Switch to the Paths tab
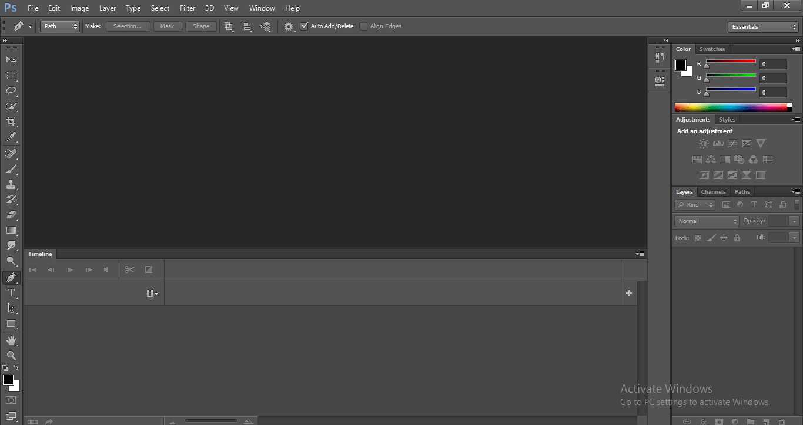This screenshot has width=803, height=425. (x=742, y=192)
